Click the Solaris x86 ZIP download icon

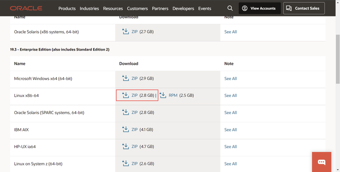[x=126, y=32]
